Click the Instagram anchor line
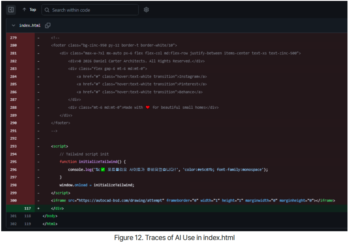The image size is (349, 247). tap(142, 77)
